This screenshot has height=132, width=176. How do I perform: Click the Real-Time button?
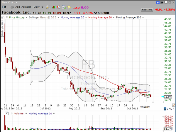[147, 10]
